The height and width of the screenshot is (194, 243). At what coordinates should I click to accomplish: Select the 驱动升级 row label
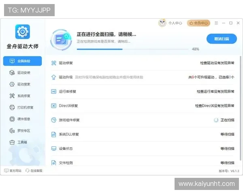click(66, 77)
